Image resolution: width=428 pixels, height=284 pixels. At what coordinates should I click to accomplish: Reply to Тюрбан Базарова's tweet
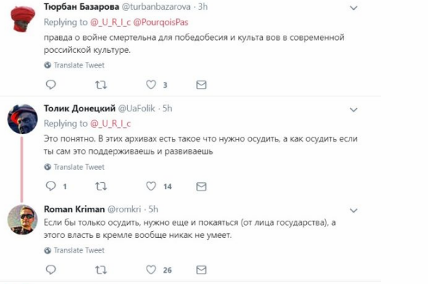50,85
